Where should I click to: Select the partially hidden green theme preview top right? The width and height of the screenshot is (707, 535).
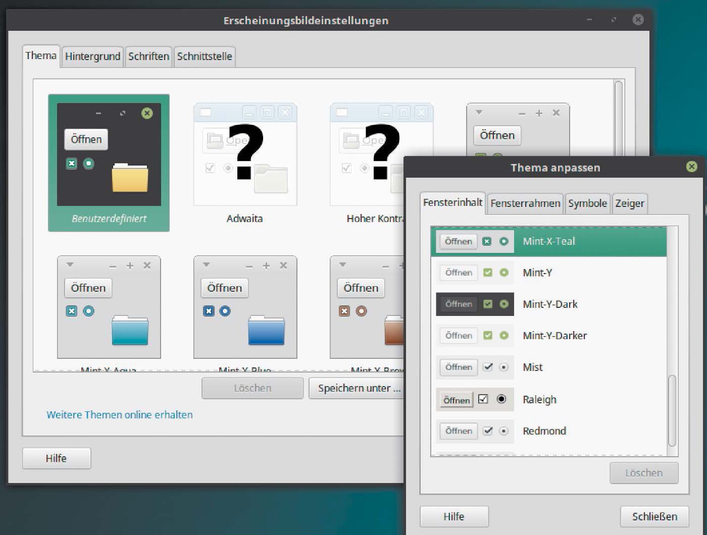(x=518, y=130)
